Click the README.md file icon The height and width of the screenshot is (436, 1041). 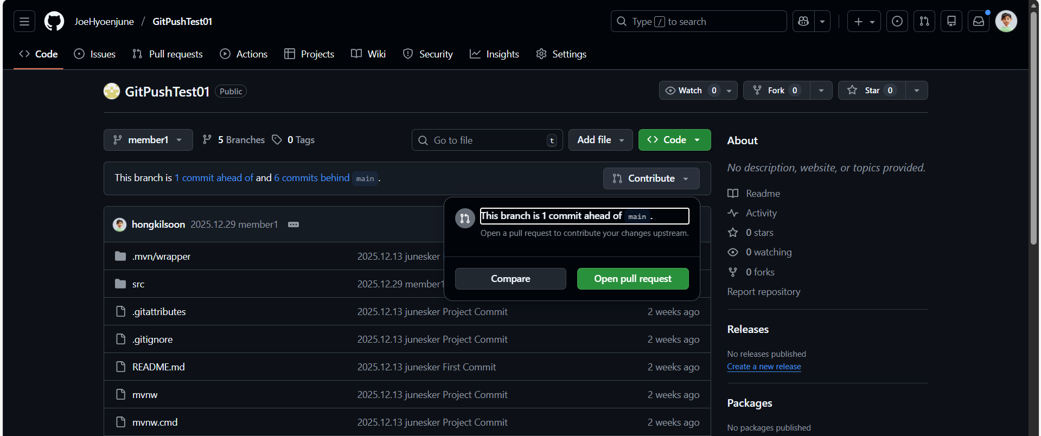click(120, 367)
